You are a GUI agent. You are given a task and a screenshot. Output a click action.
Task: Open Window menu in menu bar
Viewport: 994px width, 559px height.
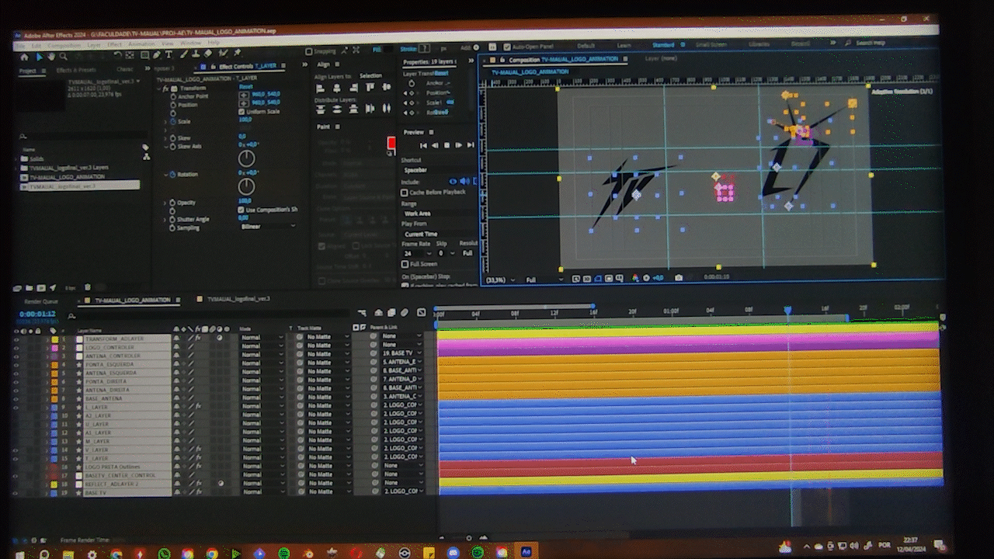(190, 43)
